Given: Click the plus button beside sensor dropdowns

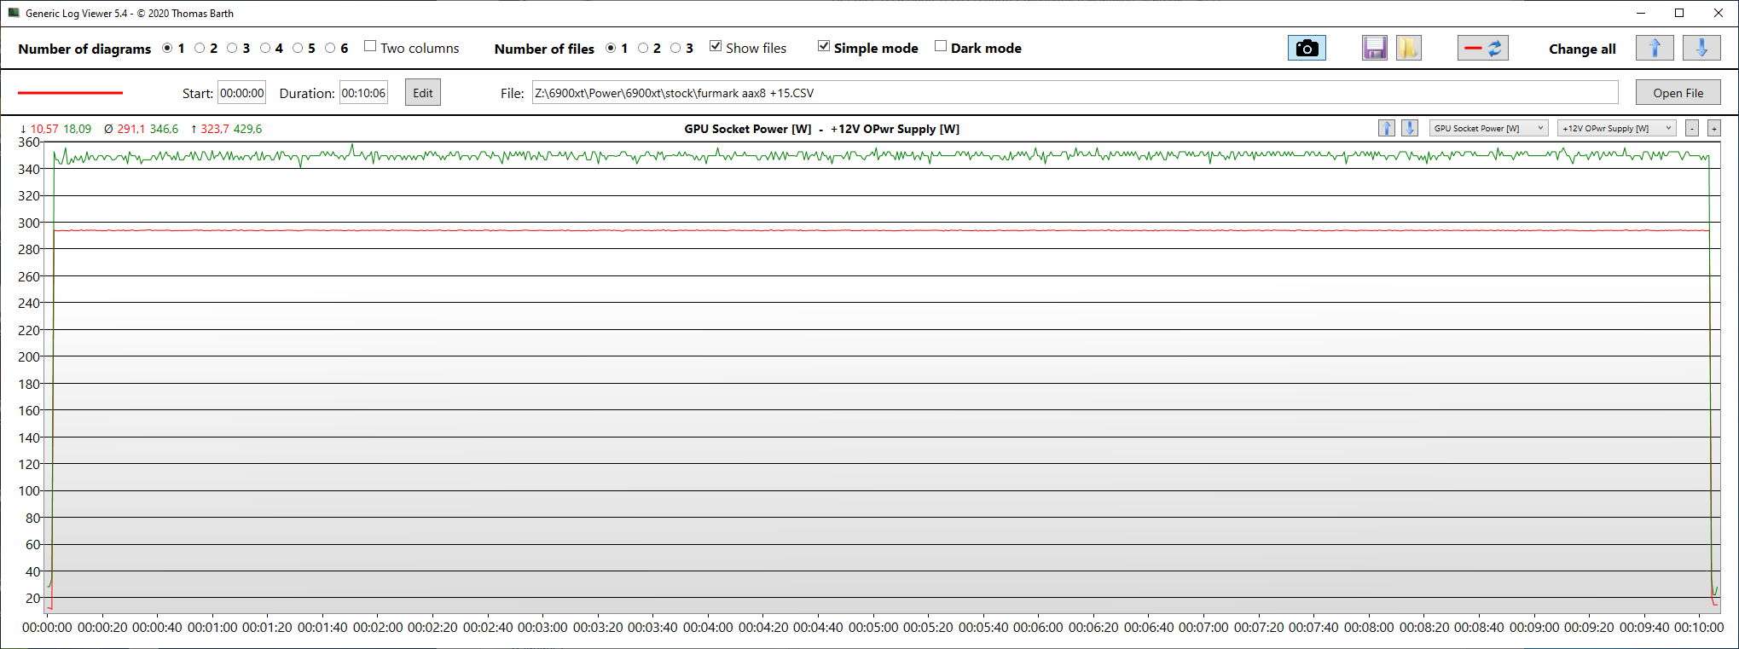Looking at the screenshot, I should coord(1714,128).
